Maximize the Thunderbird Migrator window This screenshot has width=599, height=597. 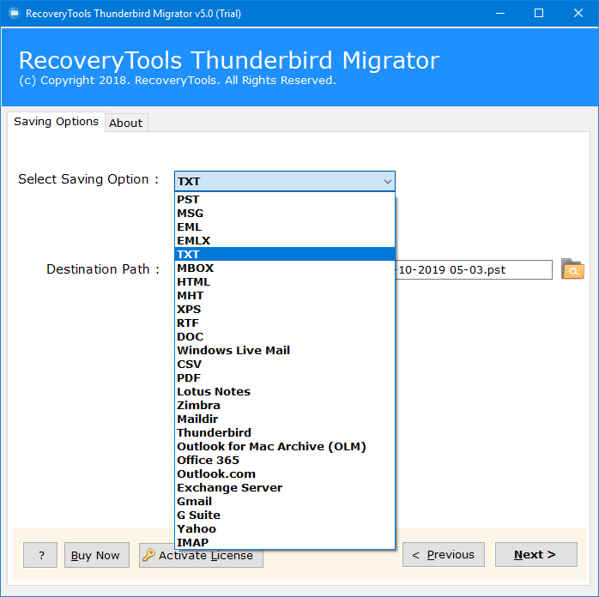coord(539,14)
